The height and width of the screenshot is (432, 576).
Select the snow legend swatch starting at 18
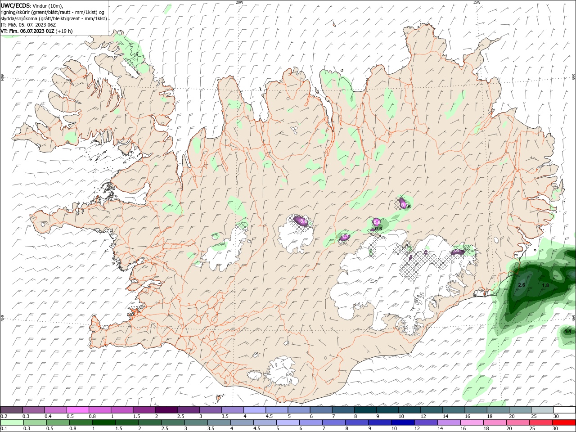pyautogui.click(x=498, y=410)
